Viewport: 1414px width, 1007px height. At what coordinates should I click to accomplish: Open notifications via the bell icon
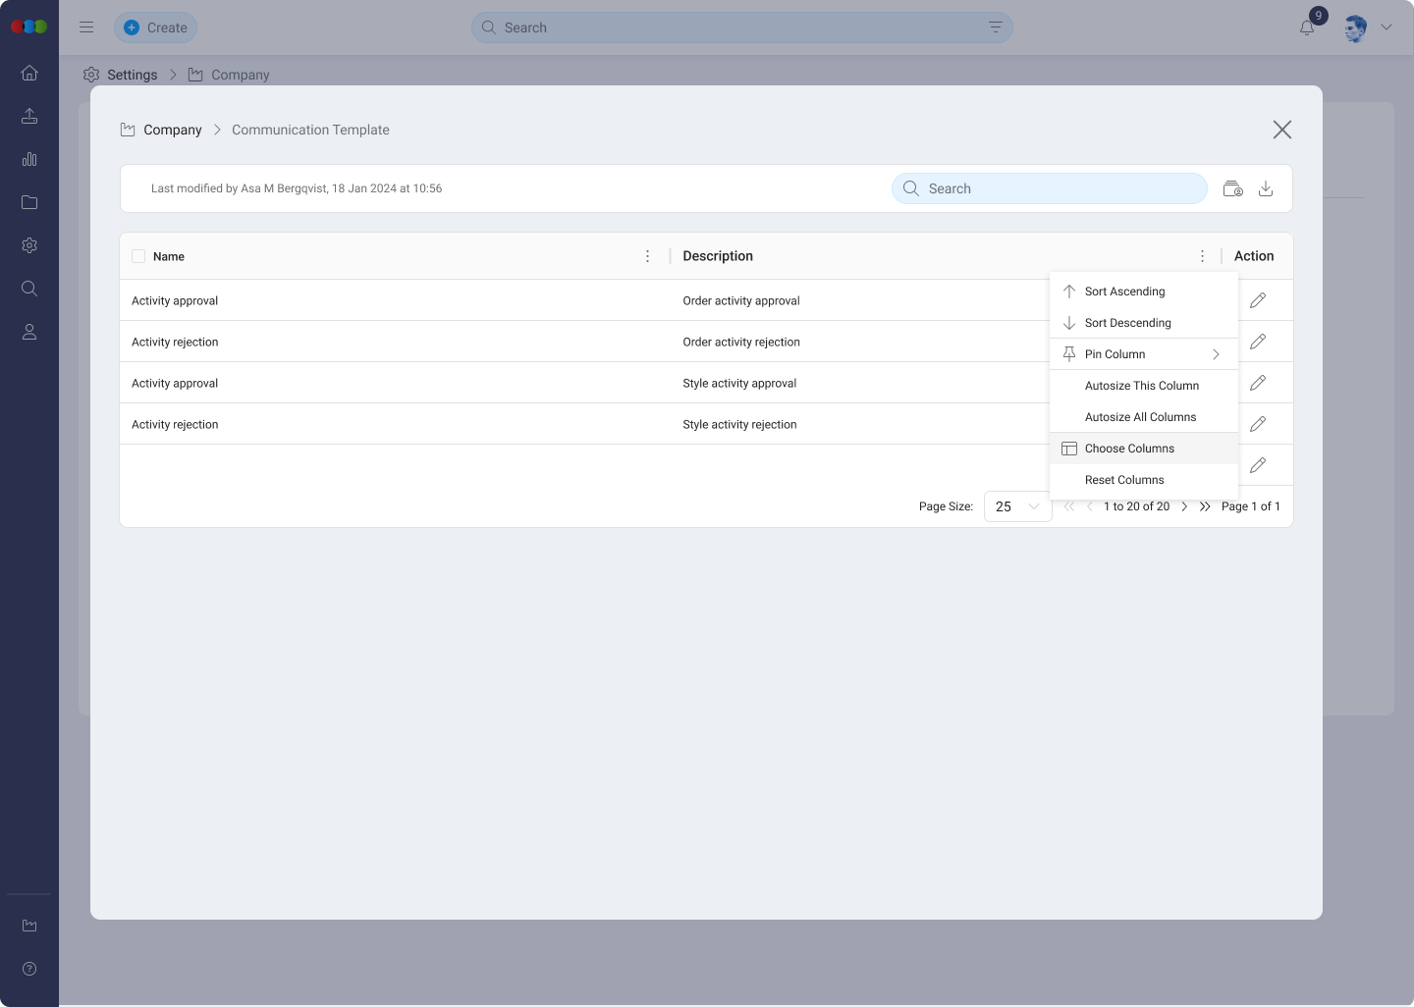(x=1306, y=27)
